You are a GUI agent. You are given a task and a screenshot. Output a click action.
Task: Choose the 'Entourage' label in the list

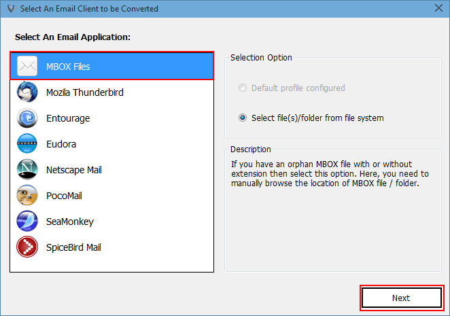pos(68,118)
